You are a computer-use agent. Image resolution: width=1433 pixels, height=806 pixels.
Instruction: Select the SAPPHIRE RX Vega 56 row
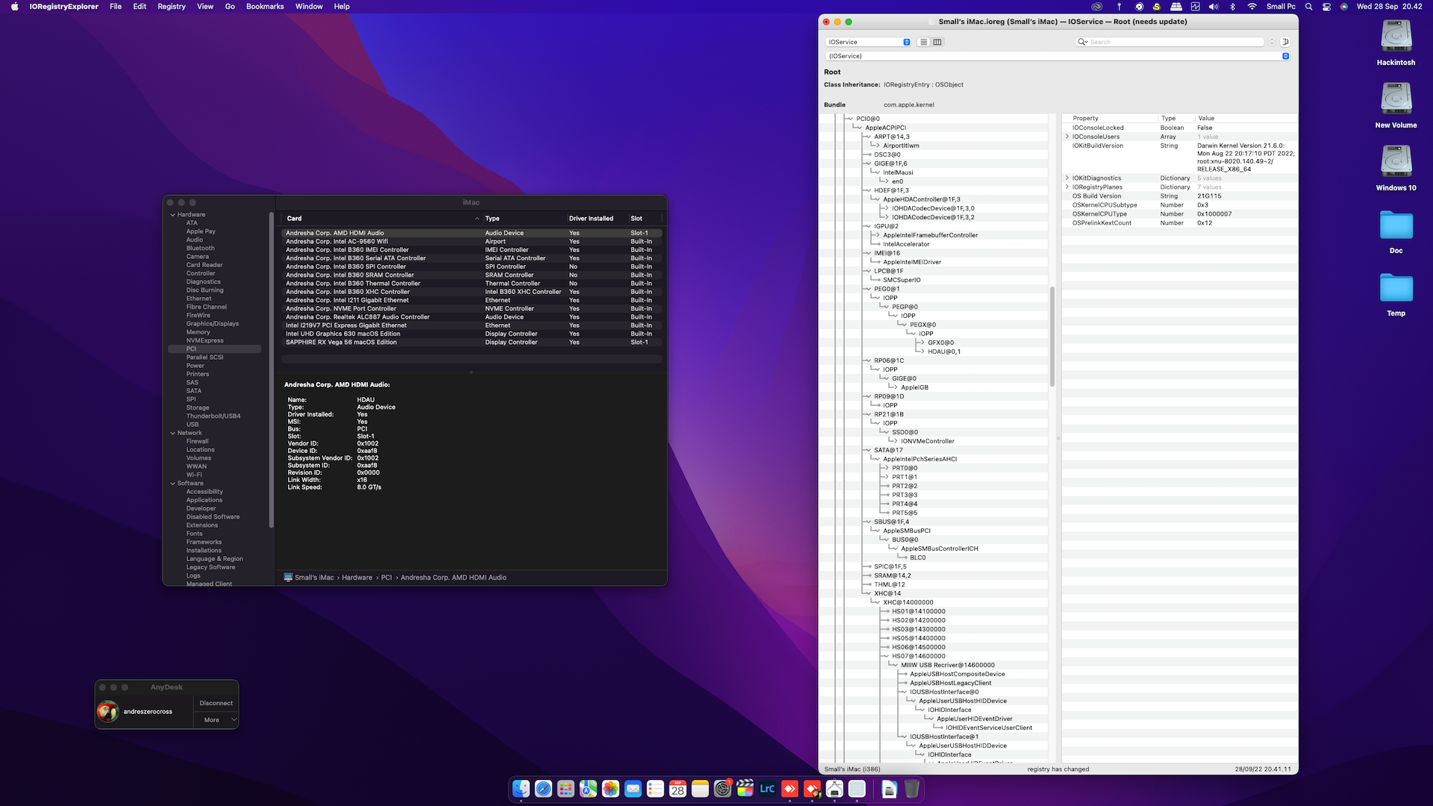pyautogui.click(x=472, y=343)
